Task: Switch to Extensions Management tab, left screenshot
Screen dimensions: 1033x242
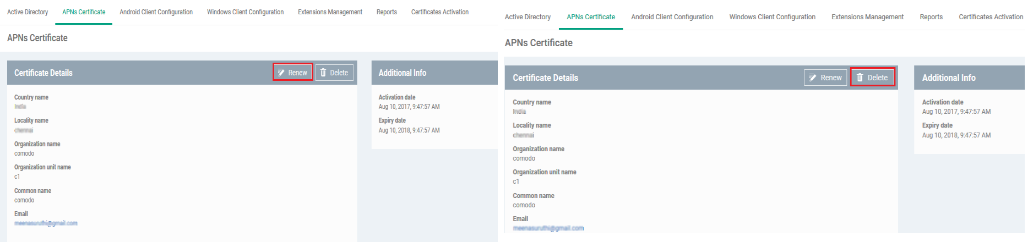Action: coord(330,12)
